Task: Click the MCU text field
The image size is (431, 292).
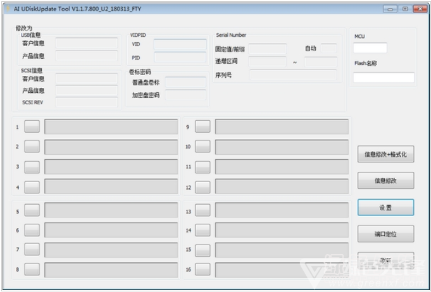Action: point(370,48)
